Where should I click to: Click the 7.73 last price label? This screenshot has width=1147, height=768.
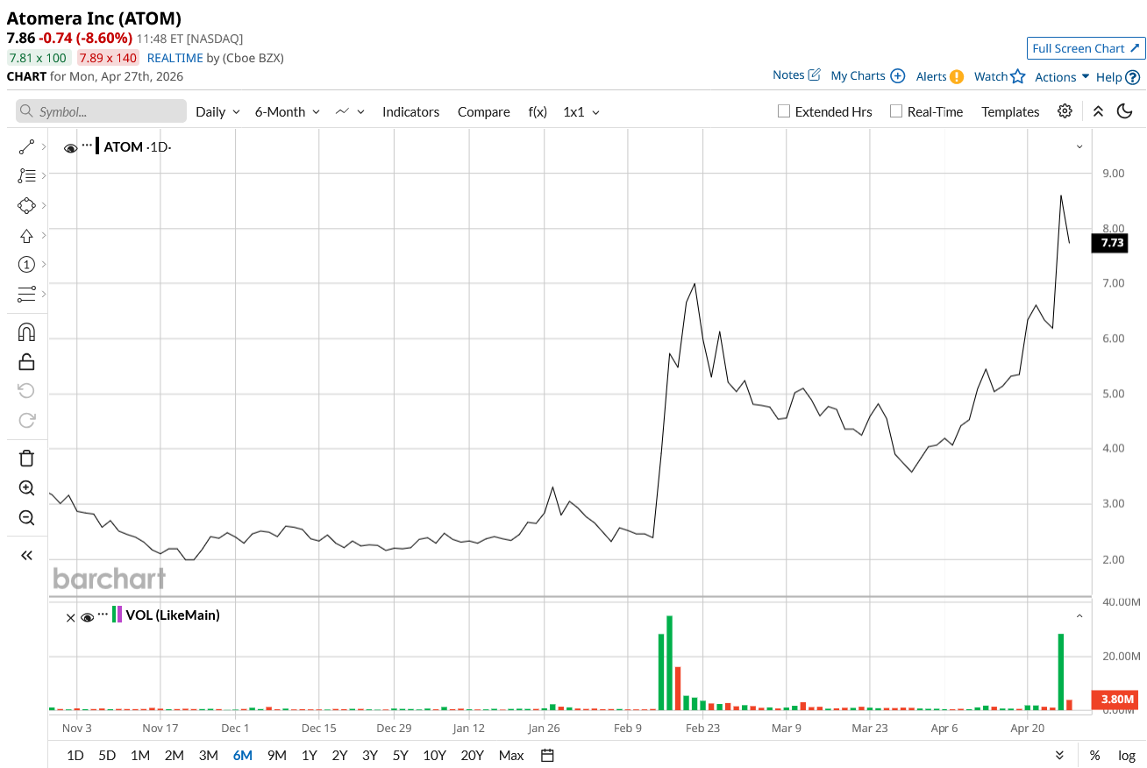(1112, 243)
